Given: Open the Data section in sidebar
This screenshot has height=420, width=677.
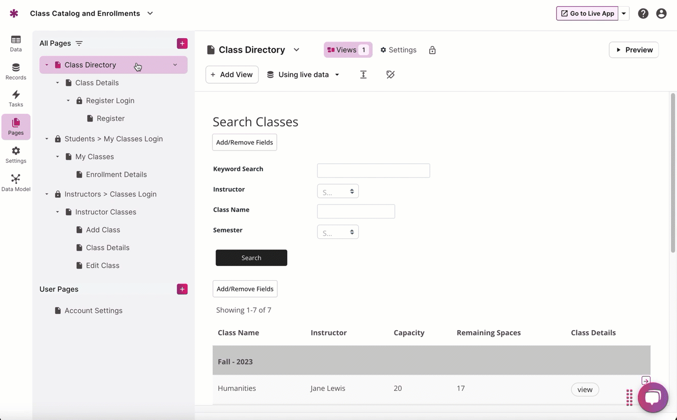Looking at the screenshot, I should click(x=16, y=43).
